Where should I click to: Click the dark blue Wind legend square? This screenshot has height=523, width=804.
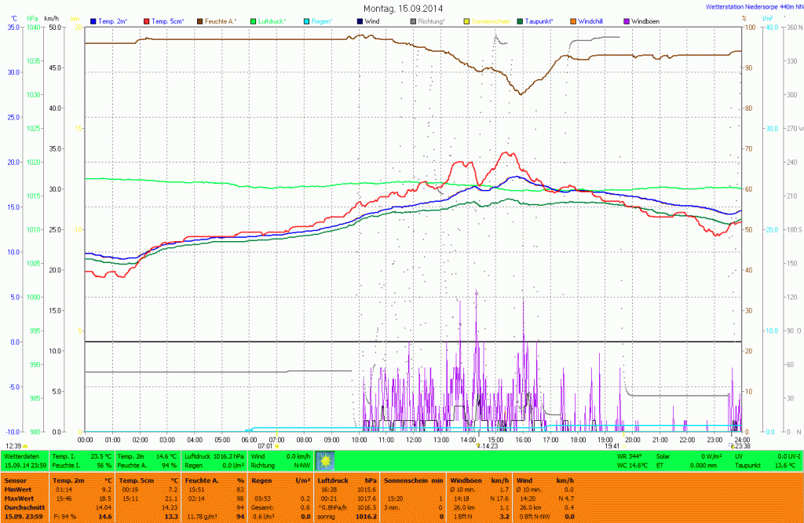[x=359, y=20]
